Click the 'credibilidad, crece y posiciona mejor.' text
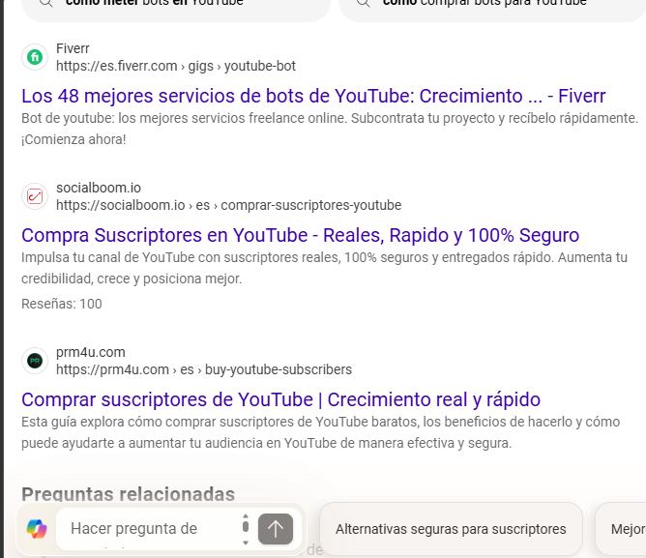This screenshot has width=646, height=558. click(132, 279)
